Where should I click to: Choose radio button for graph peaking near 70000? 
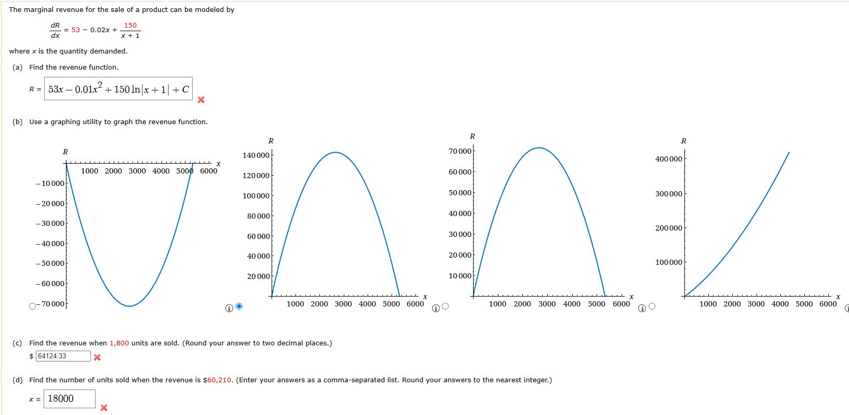tap(445, 306)
